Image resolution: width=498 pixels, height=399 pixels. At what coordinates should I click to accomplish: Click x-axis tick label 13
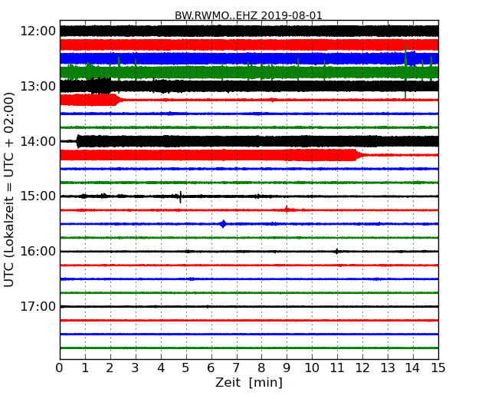tap(388, 368)
